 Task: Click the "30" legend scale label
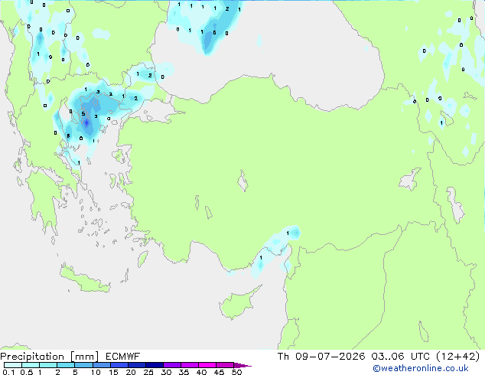[166, 372]
